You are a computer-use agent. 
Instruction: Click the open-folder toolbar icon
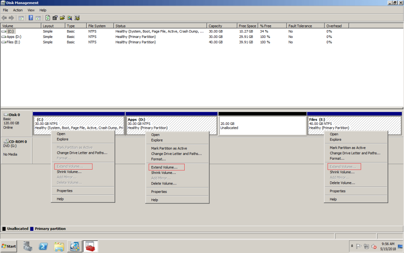(x=63, y=17)
